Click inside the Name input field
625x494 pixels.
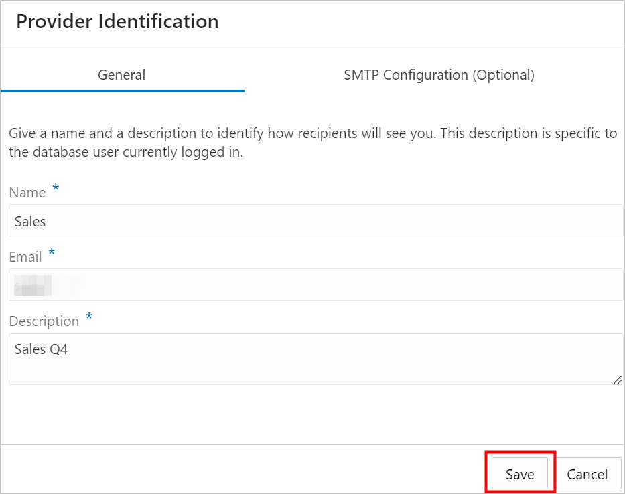pyautogui.click(x=268, y=221)
